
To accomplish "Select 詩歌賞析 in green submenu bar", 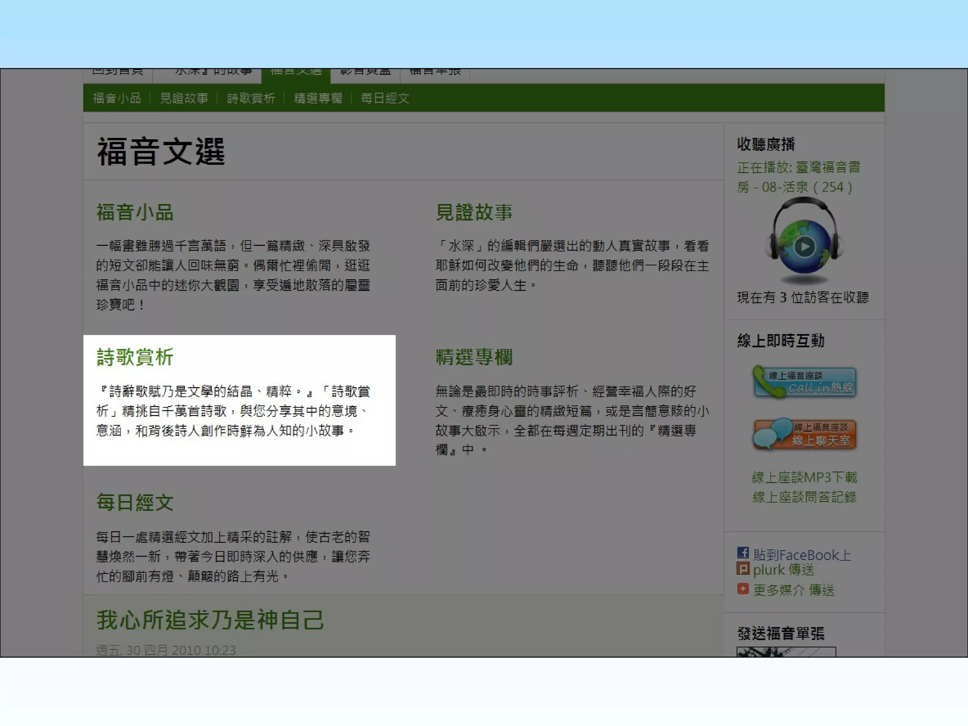I will pyautogui.click(x=251, y=98).
